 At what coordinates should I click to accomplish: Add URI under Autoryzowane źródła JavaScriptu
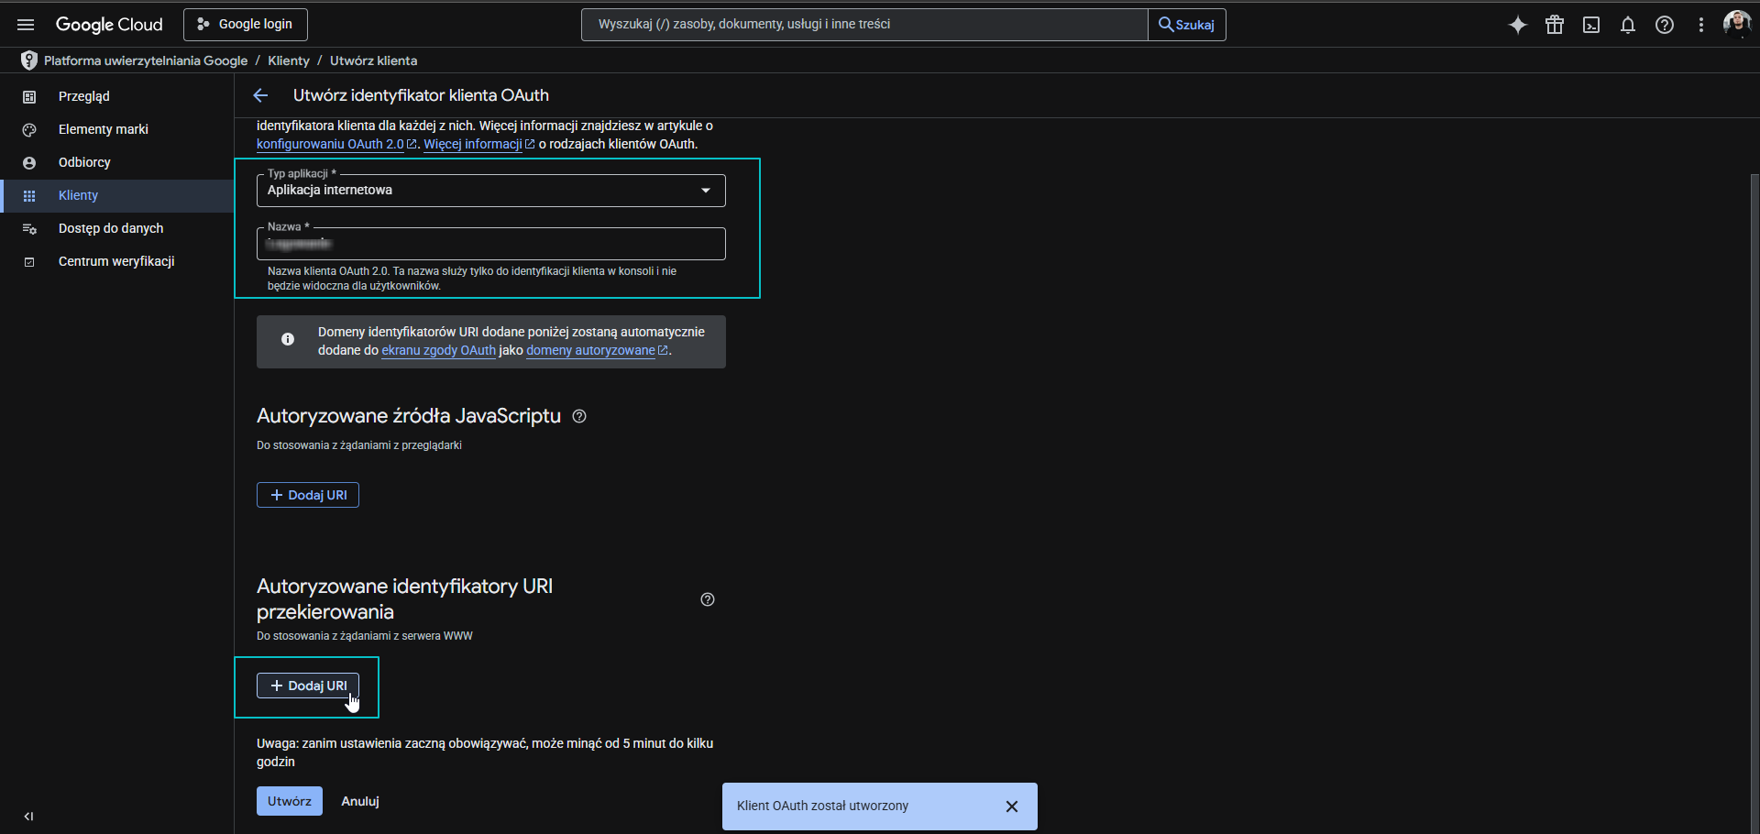(308, 495)
